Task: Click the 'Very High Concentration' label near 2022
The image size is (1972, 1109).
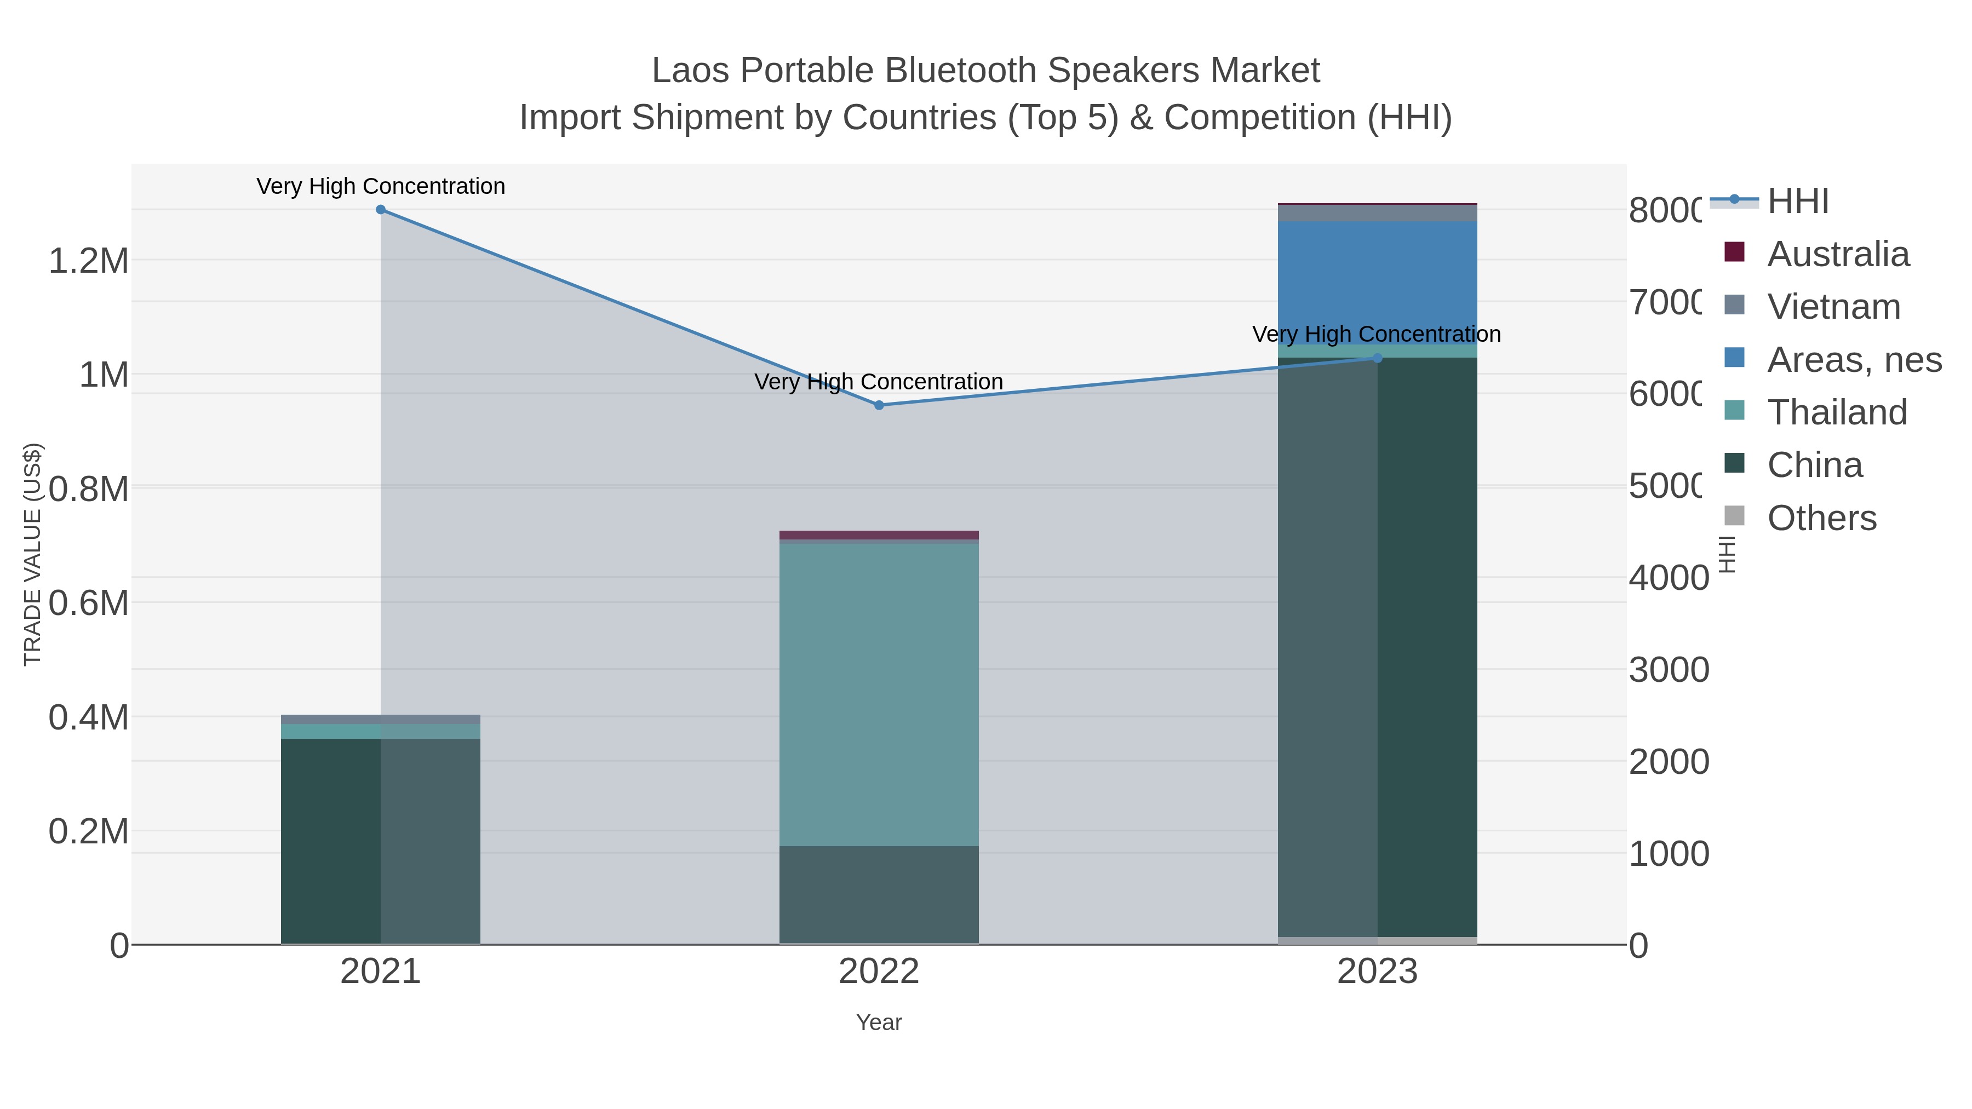Action: pos(879,381)
